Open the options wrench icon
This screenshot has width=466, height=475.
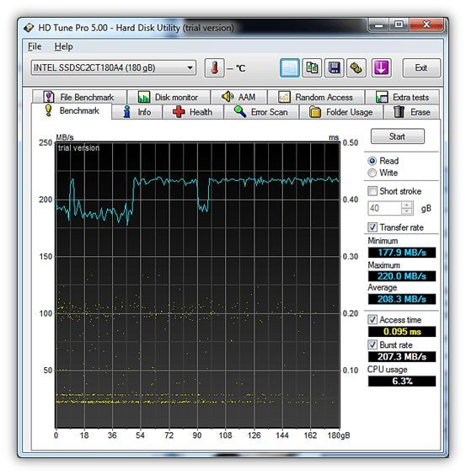[356, 68]
